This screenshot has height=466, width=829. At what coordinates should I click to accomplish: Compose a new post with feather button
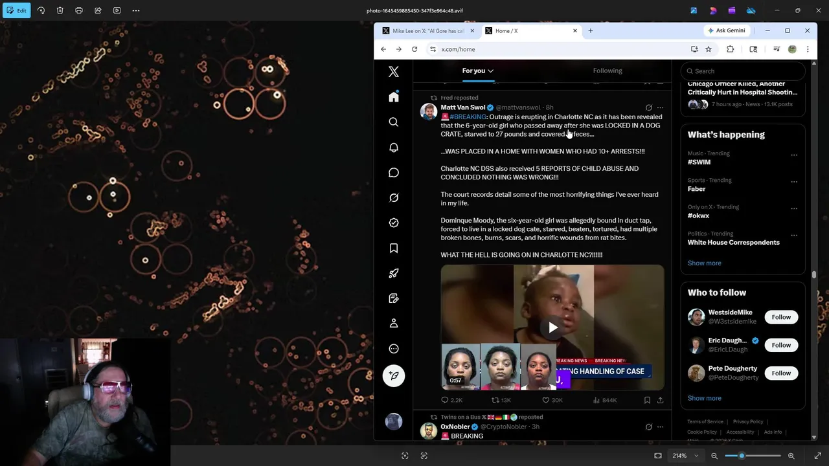(x=394, y=376)
